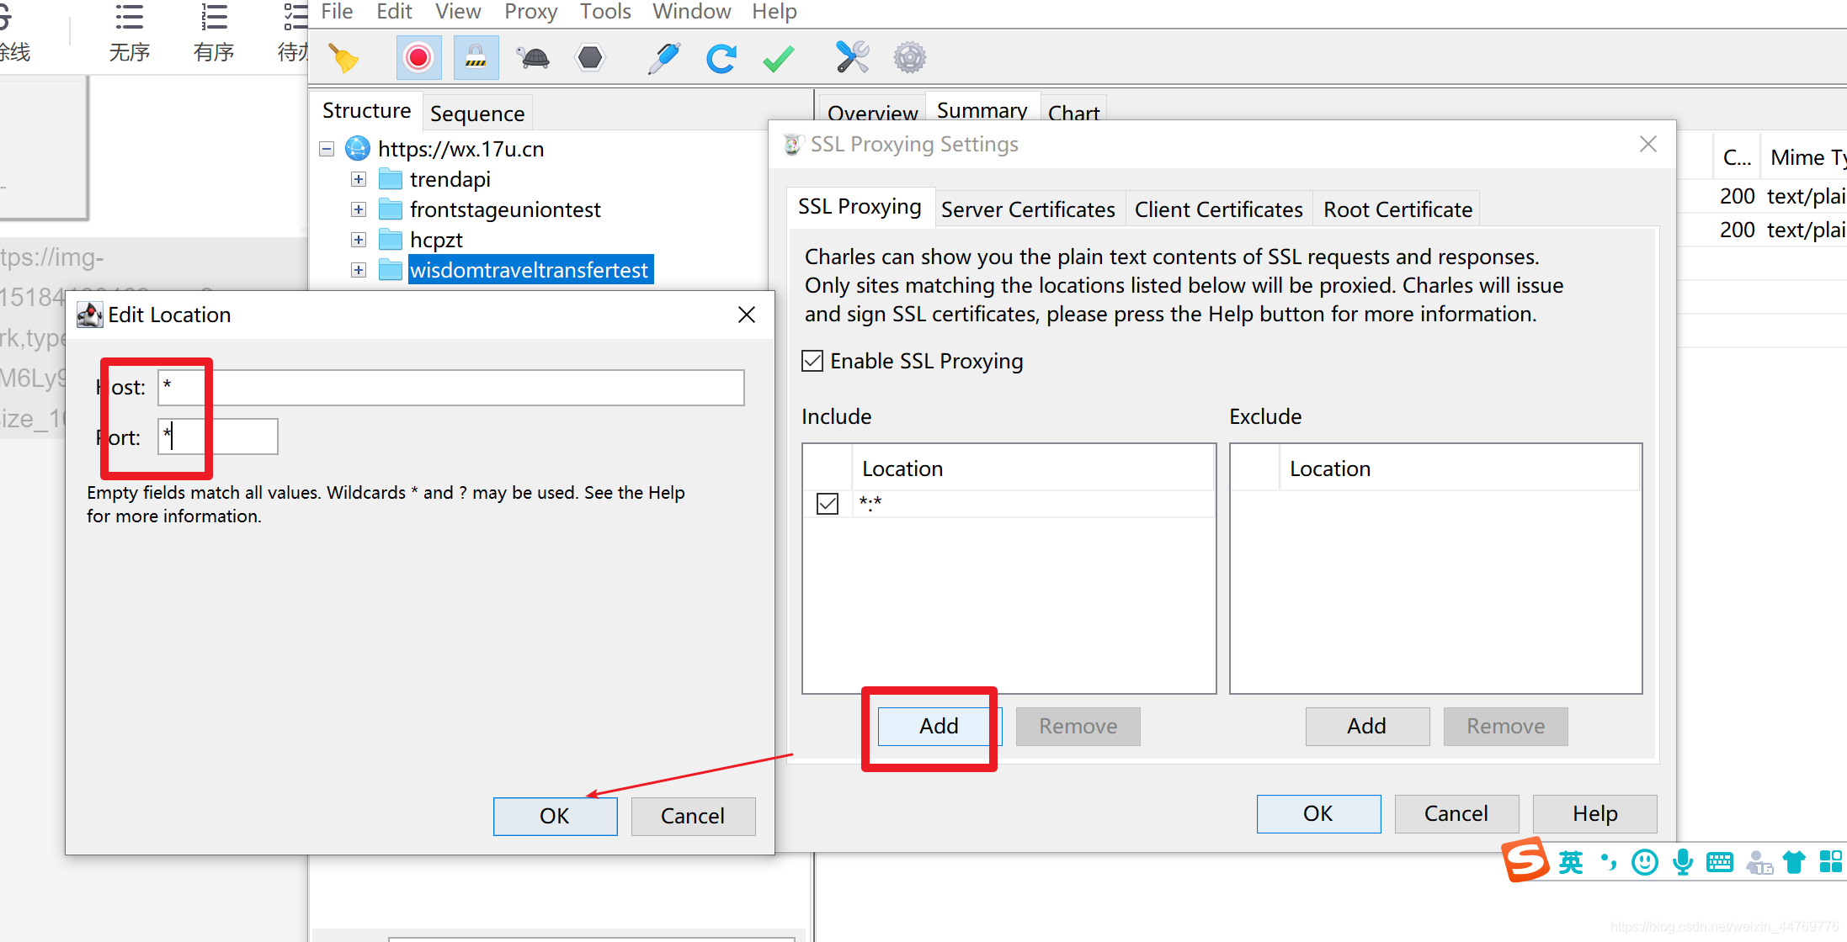This screenshot has height=942, width=1847.
Task: Expand the trendapi folder node
Action: (359, 179)
